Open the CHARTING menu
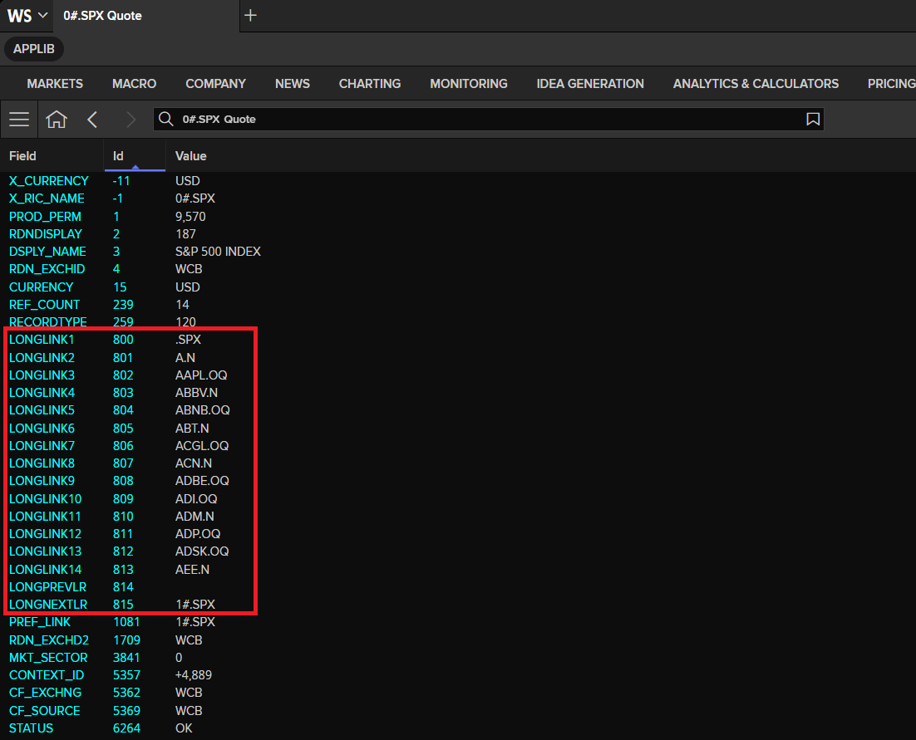Image resolution: width=916 pixels, height=740 pixels. [370, 83]
